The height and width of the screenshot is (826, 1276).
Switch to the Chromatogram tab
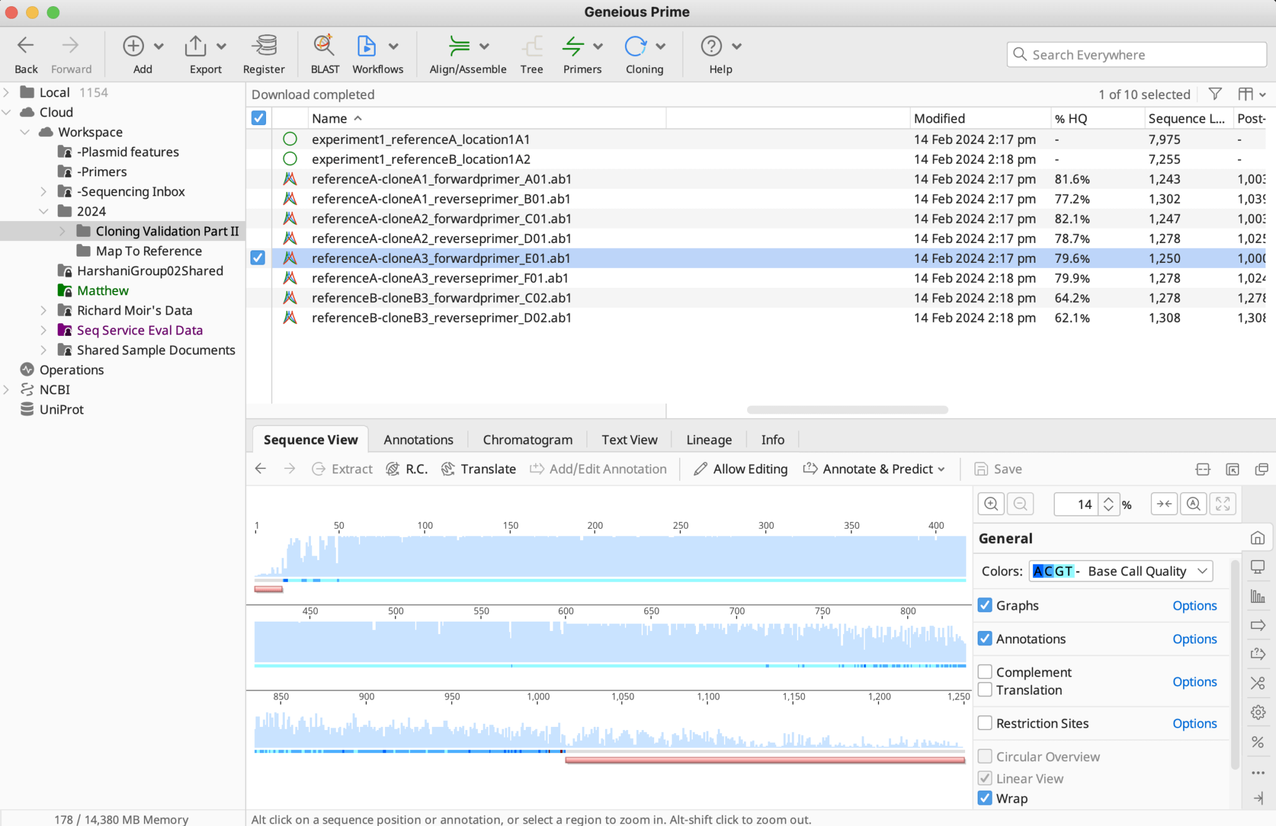pyautogui.click(x=526, y=439)
